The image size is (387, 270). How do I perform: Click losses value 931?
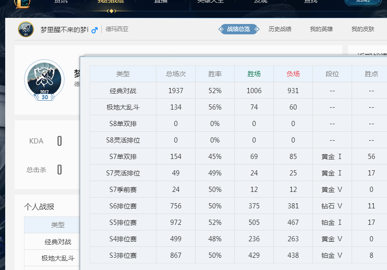(293, 91)
